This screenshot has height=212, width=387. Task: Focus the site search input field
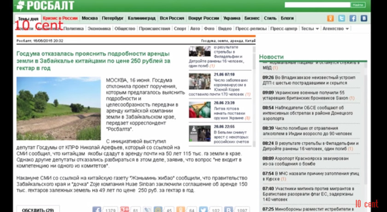click(x=318, y=5)
